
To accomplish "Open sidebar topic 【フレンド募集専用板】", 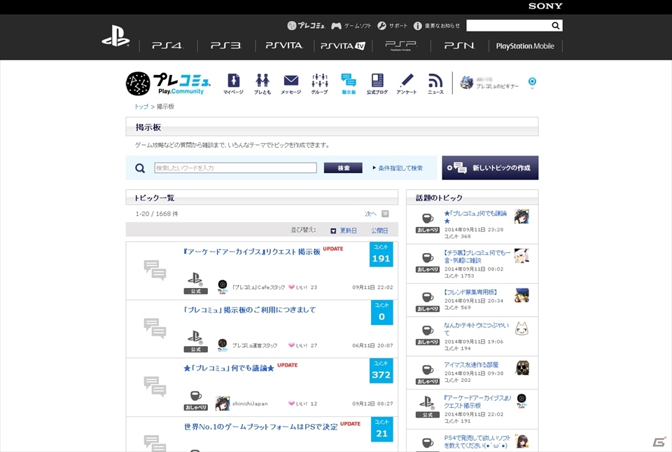I will (x=470, y=292).
